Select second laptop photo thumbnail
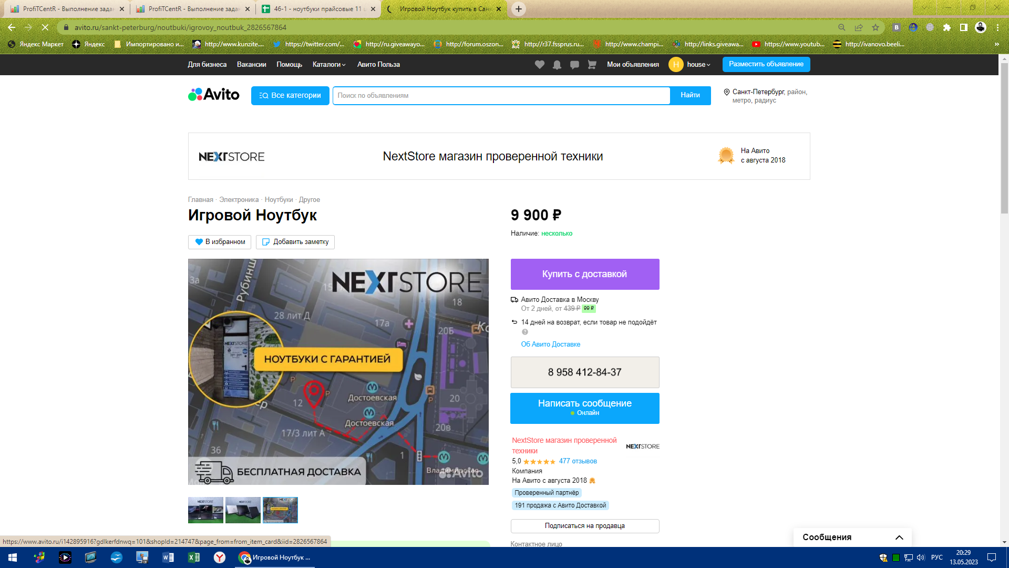 (243, 510)
